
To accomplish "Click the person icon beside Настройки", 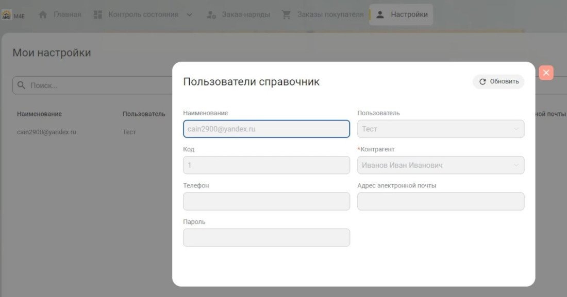I will [380, 14].
